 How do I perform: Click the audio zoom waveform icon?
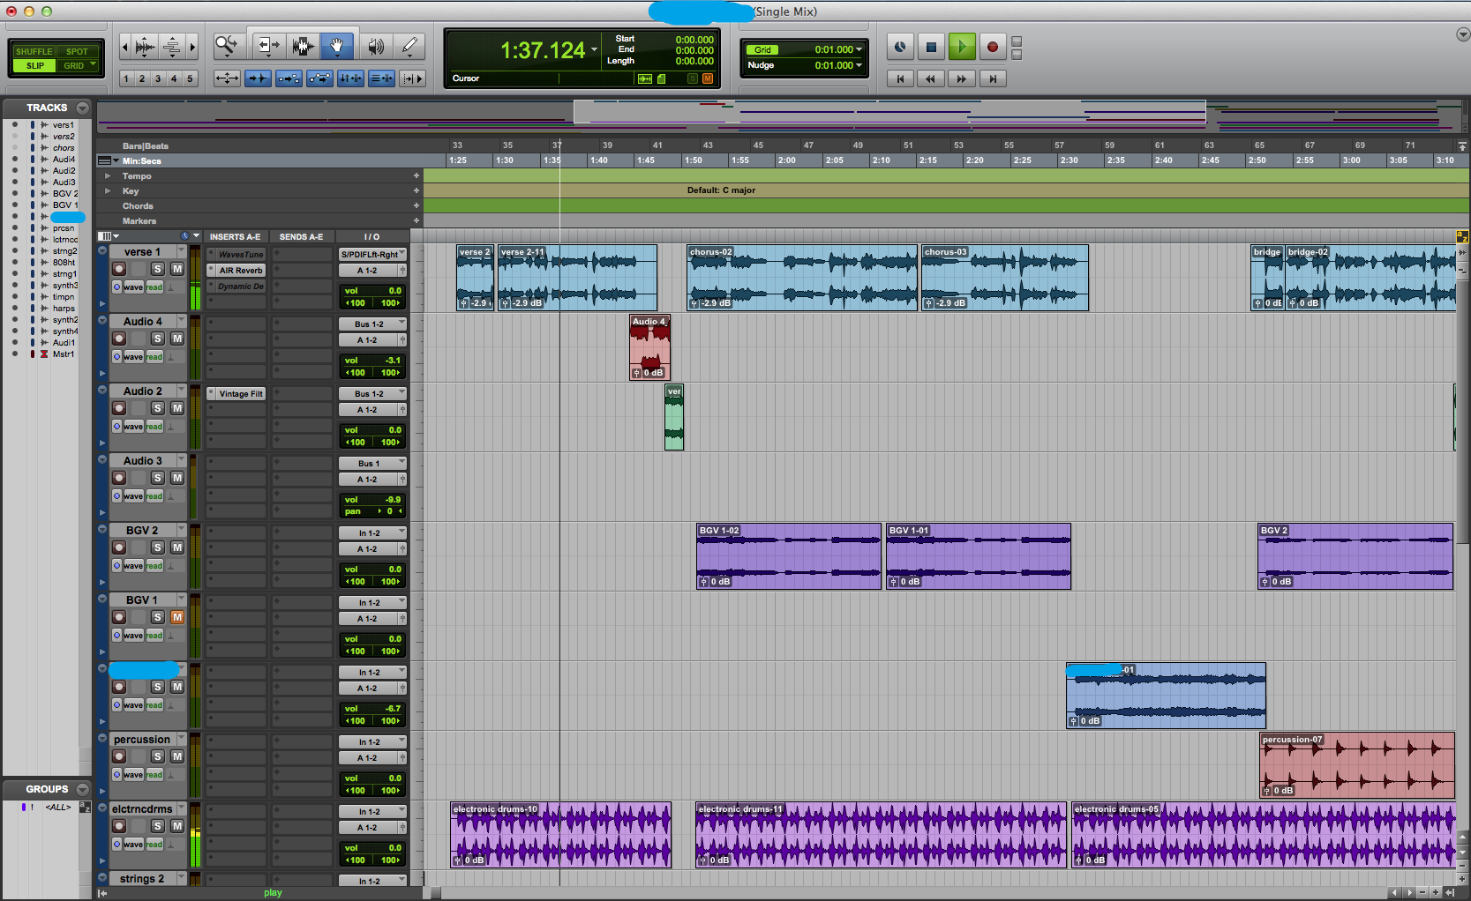[146, 47]
